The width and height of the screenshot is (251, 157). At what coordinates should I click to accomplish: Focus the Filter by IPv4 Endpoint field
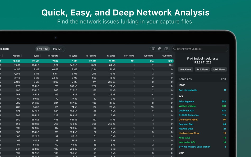click(x=200, y=49)
